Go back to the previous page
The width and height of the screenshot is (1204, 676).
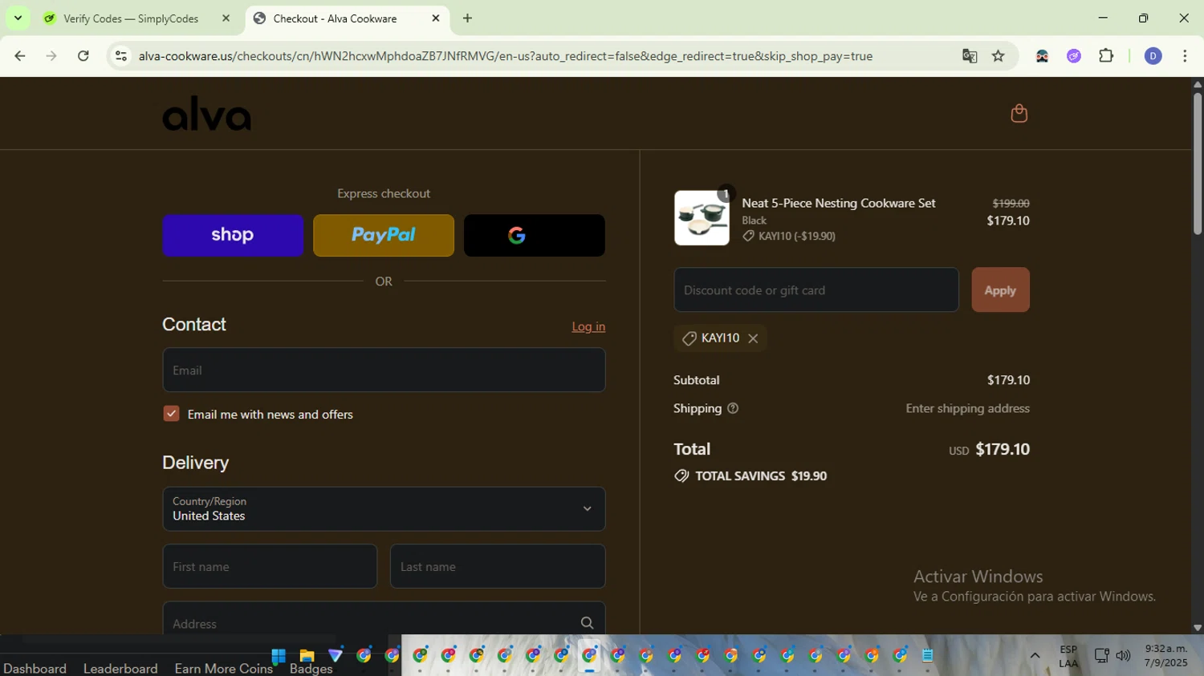click(x=20, y=56)
